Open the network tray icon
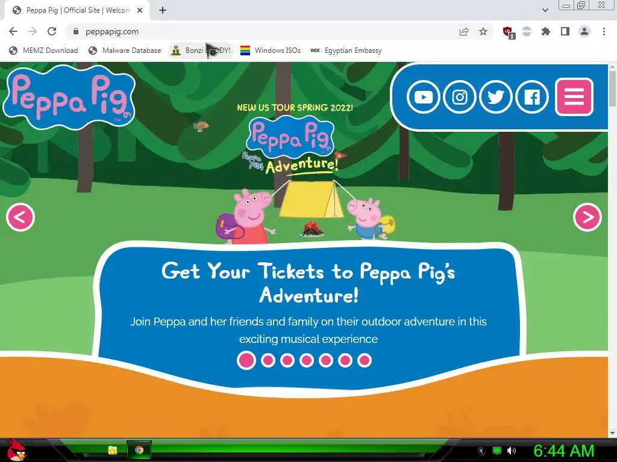 [497, 451]
